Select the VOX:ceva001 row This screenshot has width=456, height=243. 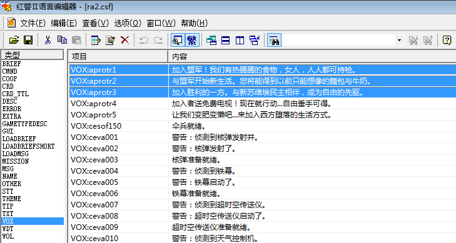262,137
